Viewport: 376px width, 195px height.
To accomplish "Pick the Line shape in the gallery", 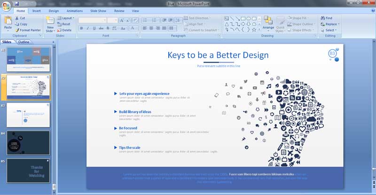I will click(x=232, y=18).
